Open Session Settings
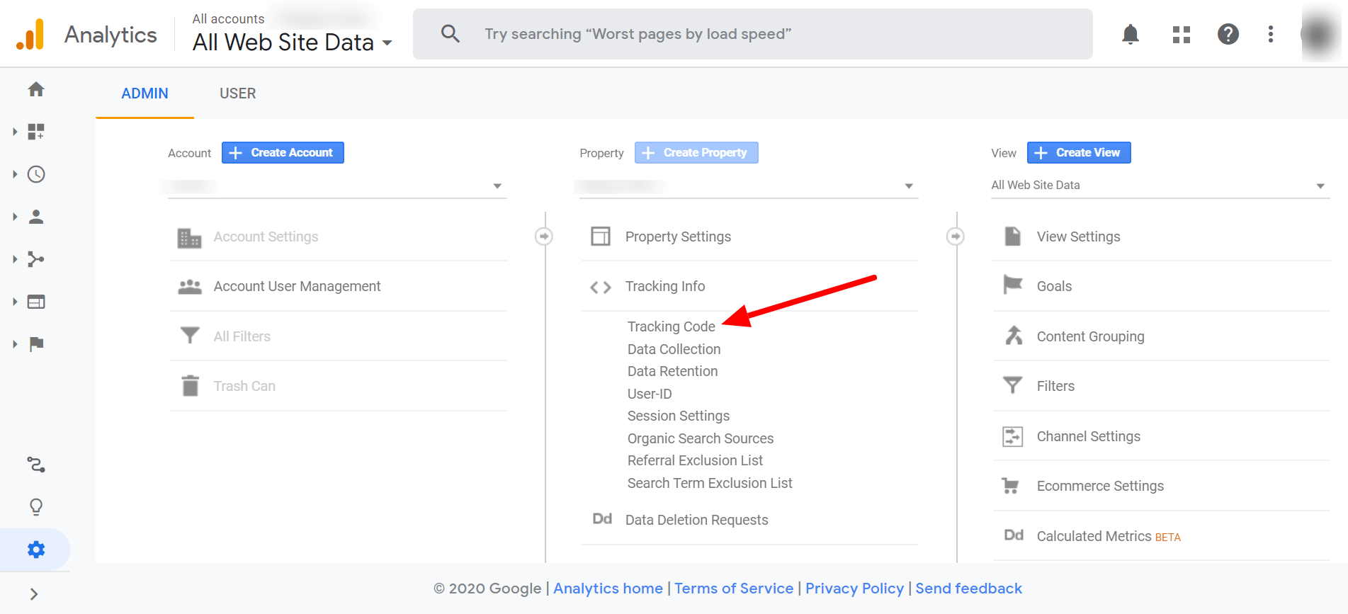This screenshot has width=1348, height=614. pos(679,416)
